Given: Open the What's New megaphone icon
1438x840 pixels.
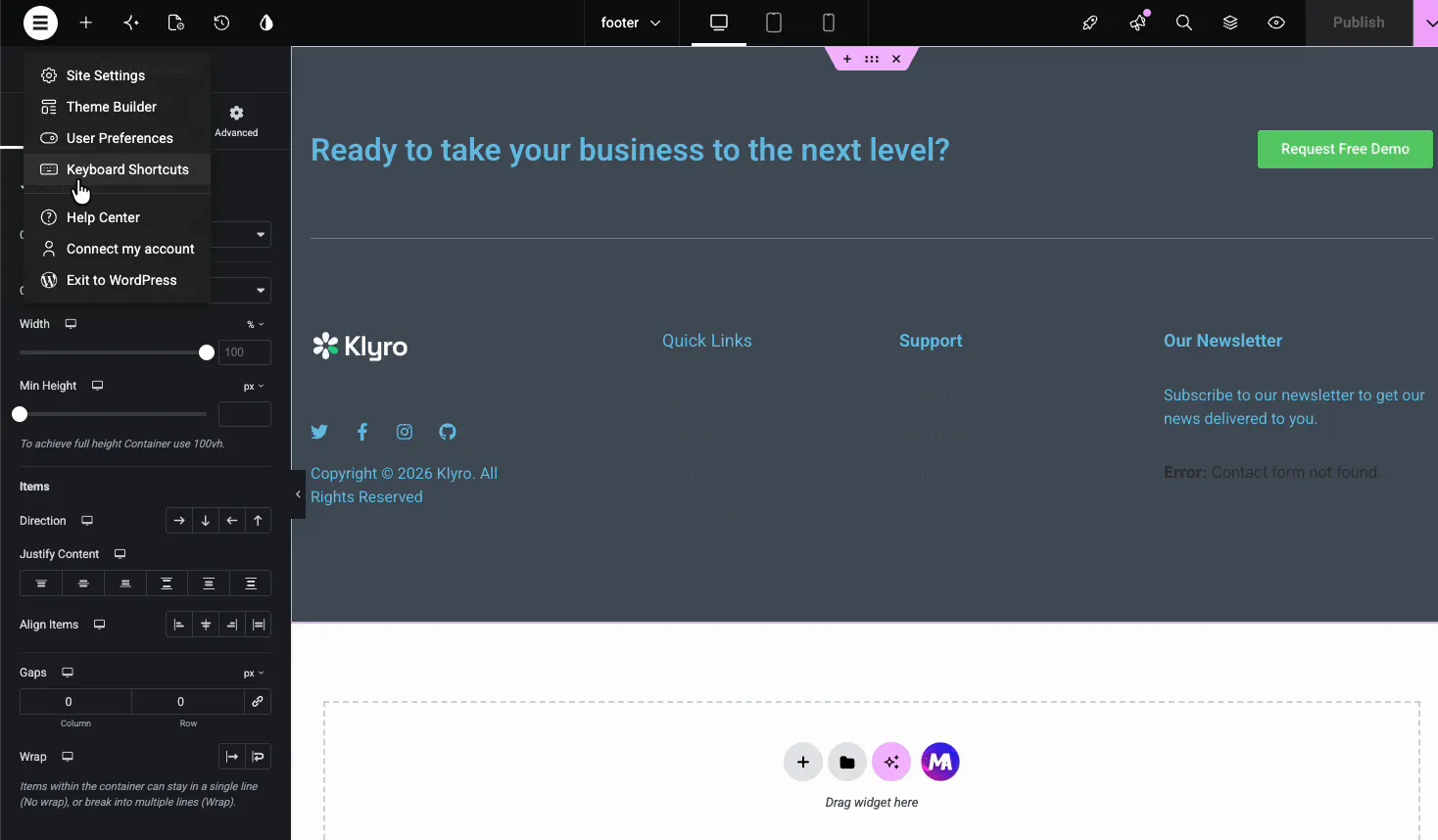Looking at the screenshot, I should 1138,23.
